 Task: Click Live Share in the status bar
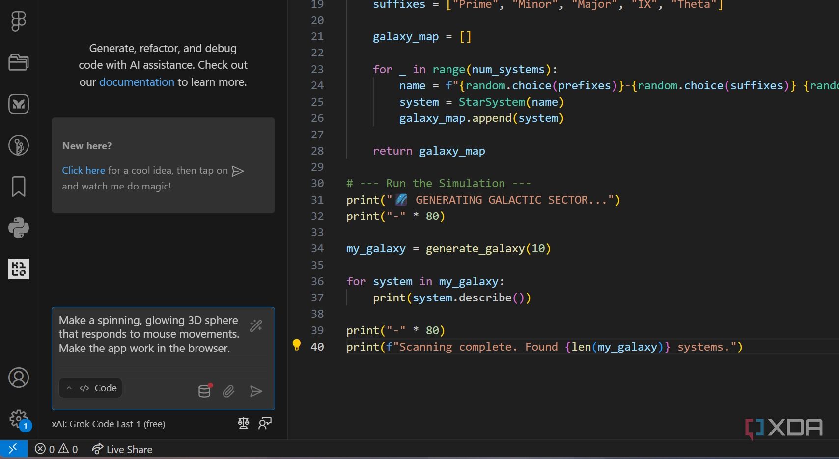point(122,449)
